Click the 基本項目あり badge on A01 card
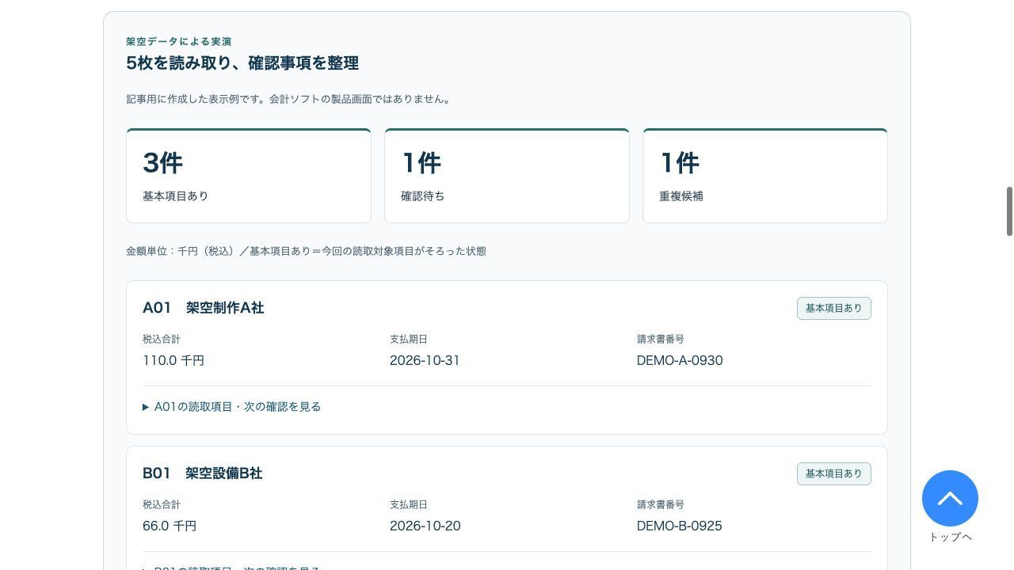1014x570 pixels. click(x=833, y=308)
